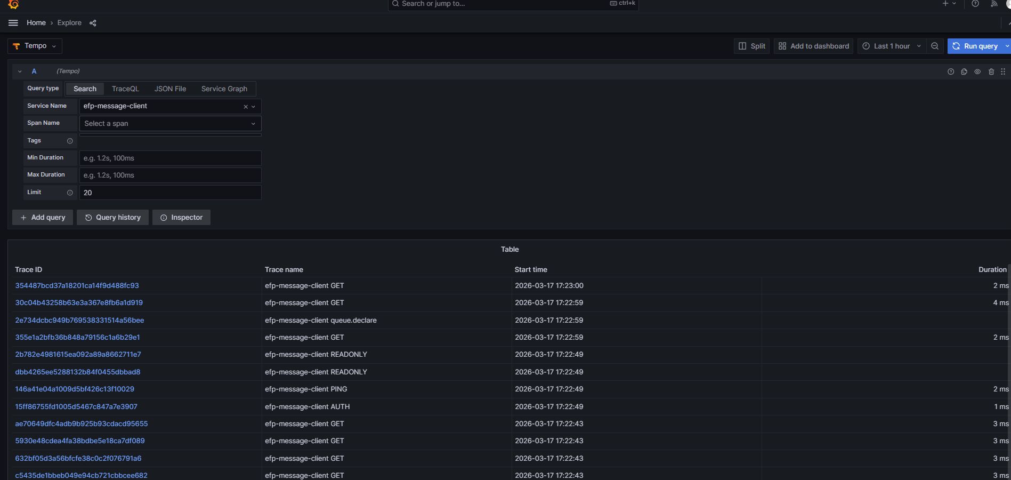Clear the efp-message-client service name selection
This screenshot has width=1011, height=480.
click(x=246, y=107)
